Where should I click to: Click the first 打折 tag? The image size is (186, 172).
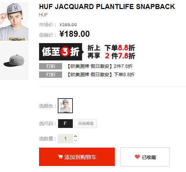point(50,66)
